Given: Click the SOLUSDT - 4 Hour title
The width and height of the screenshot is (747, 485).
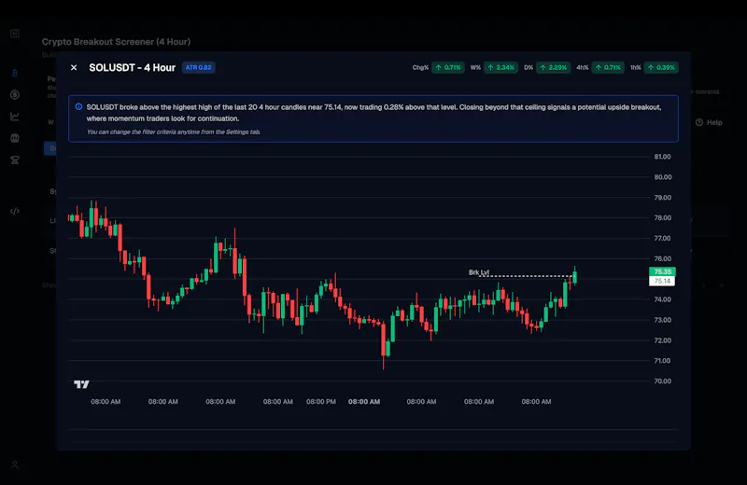Looking at the screenshot, I should click(133, 67).
